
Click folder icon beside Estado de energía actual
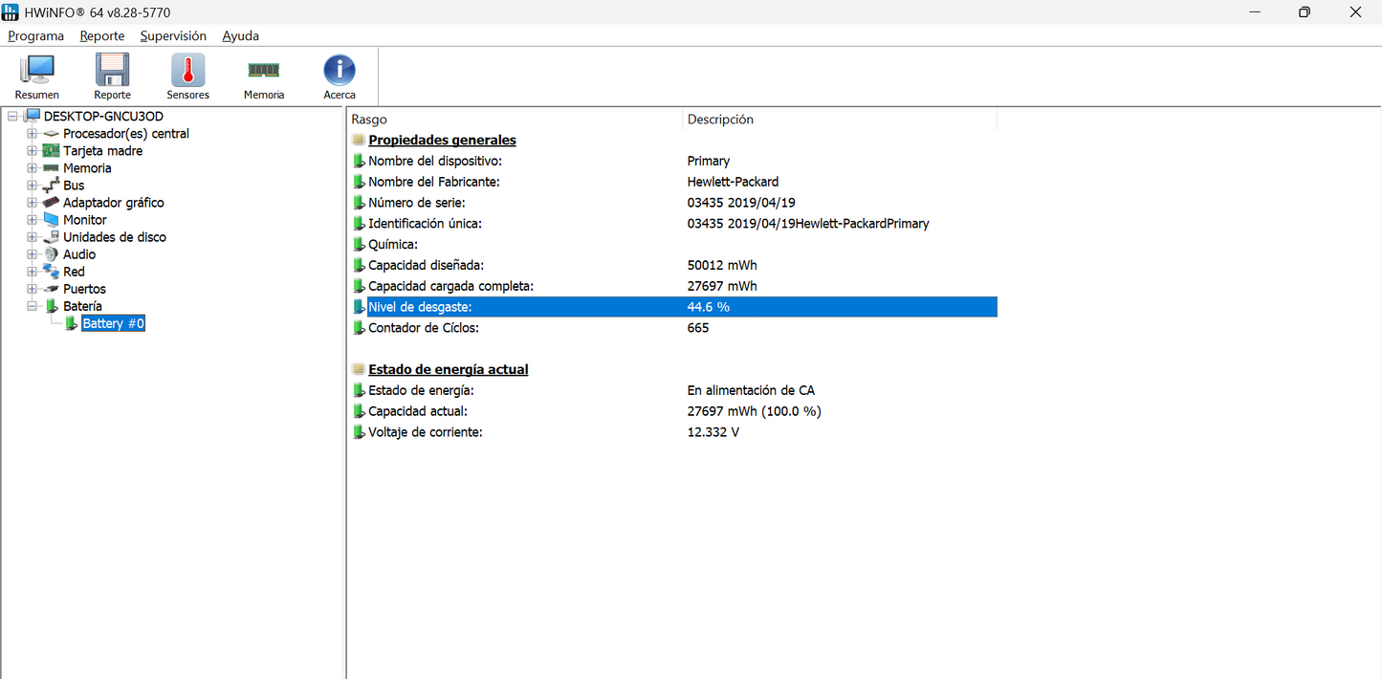[359, 369]
